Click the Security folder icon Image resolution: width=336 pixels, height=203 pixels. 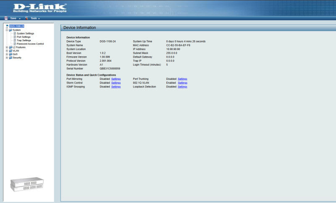coord(10,58)
